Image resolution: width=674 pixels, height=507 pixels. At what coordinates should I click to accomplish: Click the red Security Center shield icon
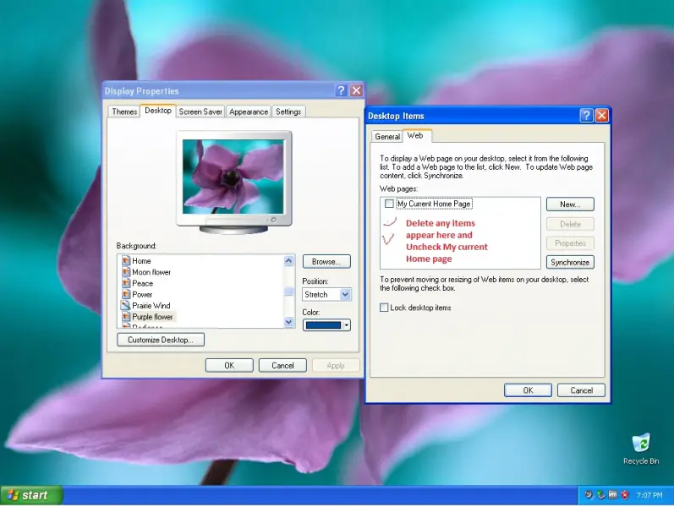(625, 495)
